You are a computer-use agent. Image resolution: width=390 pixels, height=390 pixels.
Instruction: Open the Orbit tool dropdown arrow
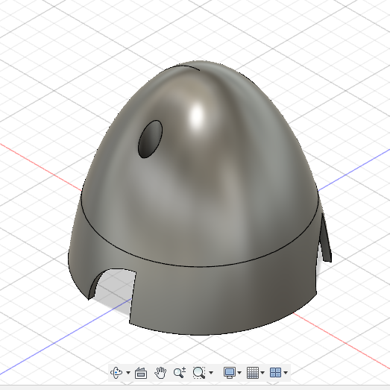coord(128,373)
